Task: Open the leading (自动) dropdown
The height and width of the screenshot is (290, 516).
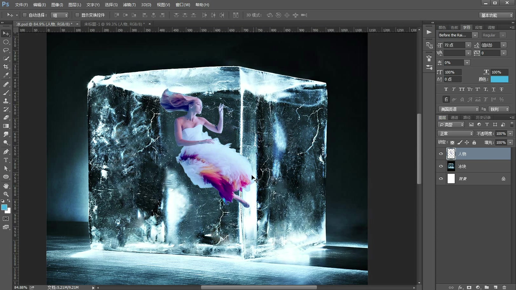Action: pos(504,45)
